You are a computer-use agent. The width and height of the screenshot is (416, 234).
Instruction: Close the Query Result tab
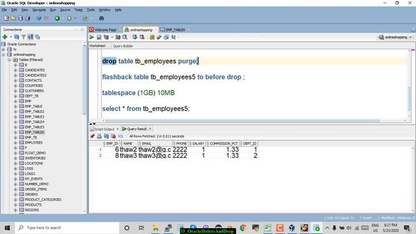point(150,129)
